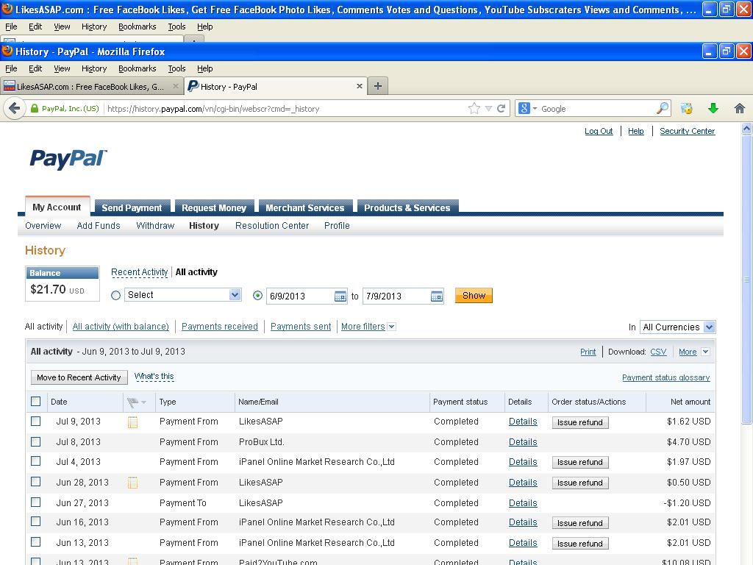Open the note icon on Jun 28 LikesASAP row
This screenshot has width=753, height=565.
pos(132,483)
